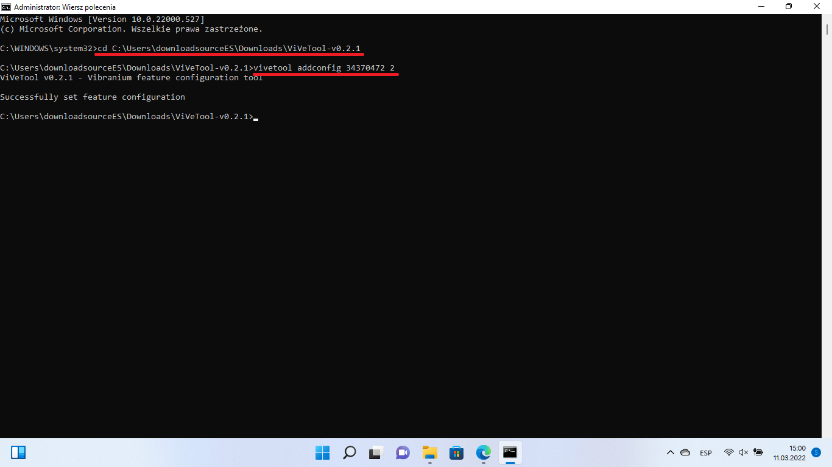Switch input language ESP indicator
The width and height of the screenshot is (832, 467).
(706, 453)
